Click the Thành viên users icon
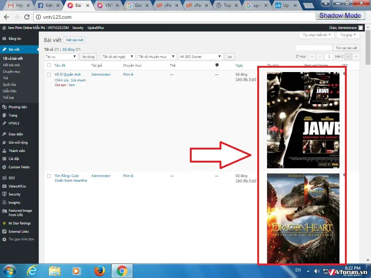The width and height of the screenshot is (371, 278). pos(4,151)
